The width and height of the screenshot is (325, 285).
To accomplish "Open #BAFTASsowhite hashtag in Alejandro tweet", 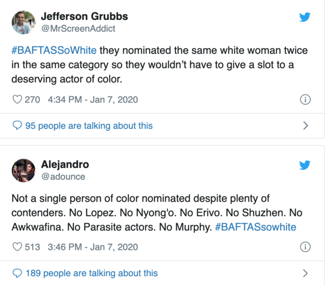I will tap(255, 227).
